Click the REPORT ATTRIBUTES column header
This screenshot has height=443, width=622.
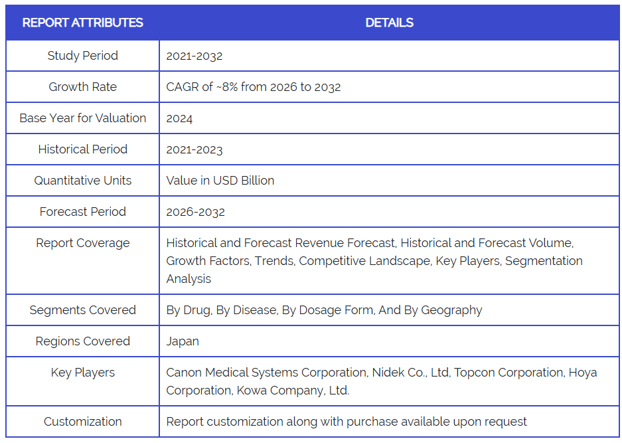pos(82,23)
